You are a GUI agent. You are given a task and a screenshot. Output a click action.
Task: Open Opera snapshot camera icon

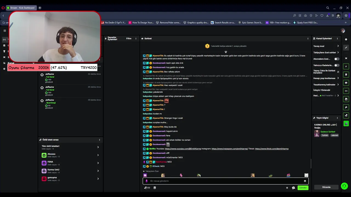(305, 16)
